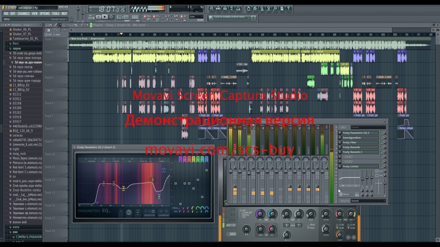The height and width of the screenshot is (247, 440).
Task: Open the VIEW menu
Action: (x=35, y=13)
